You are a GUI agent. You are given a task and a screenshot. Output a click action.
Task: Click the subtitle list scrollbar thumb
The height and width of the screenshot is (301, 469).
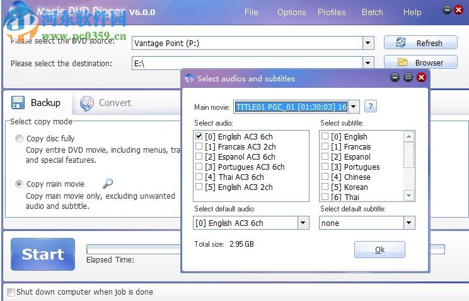pos(408,155)
